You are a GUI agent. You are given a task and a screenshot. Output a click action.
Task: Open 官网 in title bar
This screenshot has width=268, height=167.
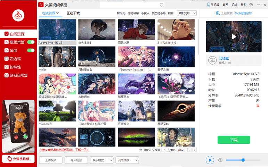point(226,5)
